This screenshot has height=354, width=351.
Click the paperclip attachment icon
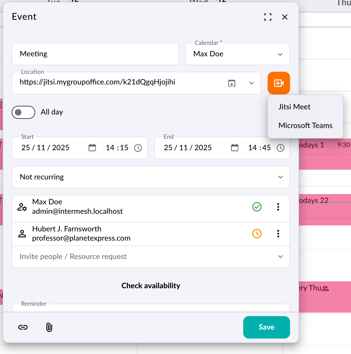point(49,327)
